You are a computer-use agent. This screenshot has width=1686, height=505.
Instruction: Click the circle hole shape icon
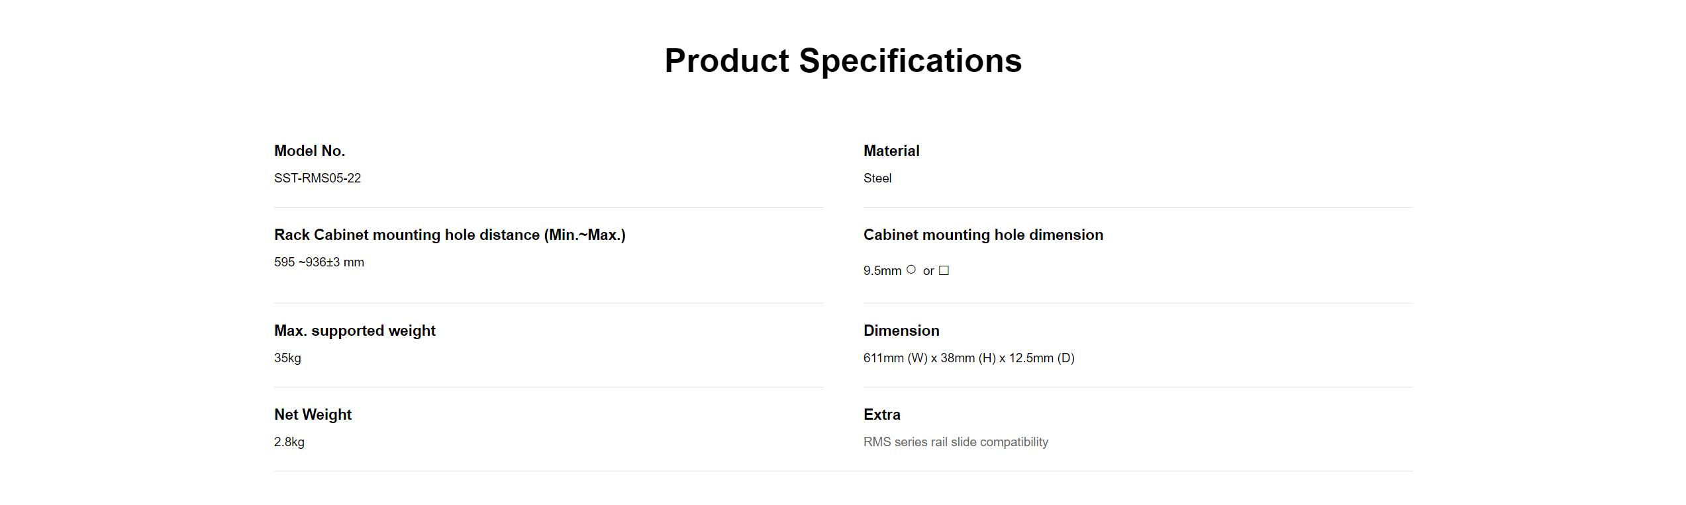coord(911,269)
